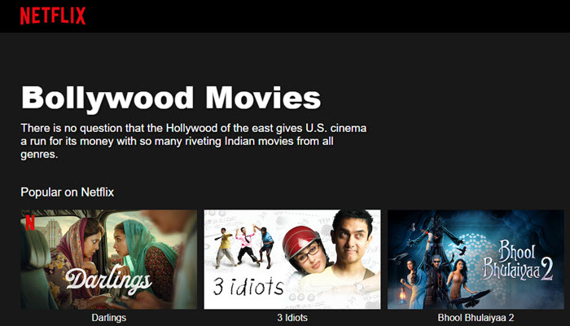
Task: Click the description paragraph about Indian movies
Action: tap(194, 141)
